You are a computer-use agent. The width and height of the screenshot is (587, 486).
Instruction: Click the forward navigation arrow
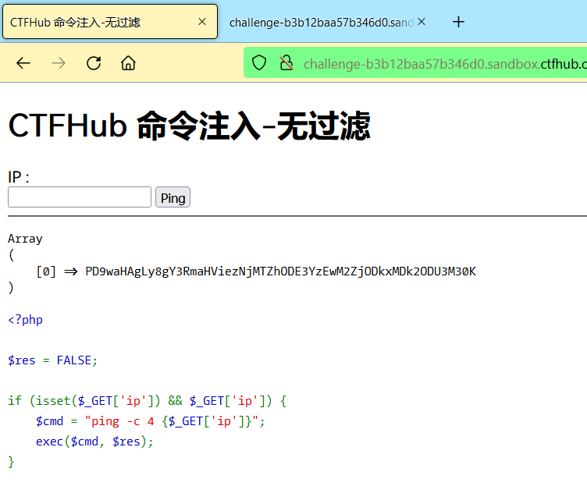[59, 63]
